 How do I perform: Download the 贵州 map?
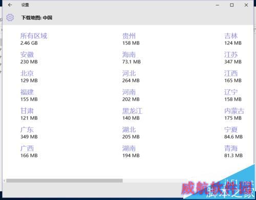[131, 39]
